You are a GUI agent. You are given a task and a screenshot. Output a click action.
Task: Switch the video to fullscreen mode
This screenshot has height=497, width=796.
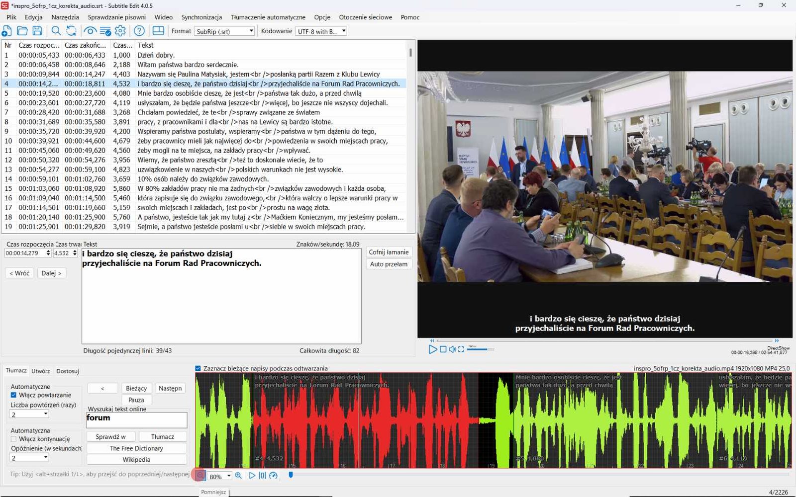pyautogui.click(x=461, y=349)
